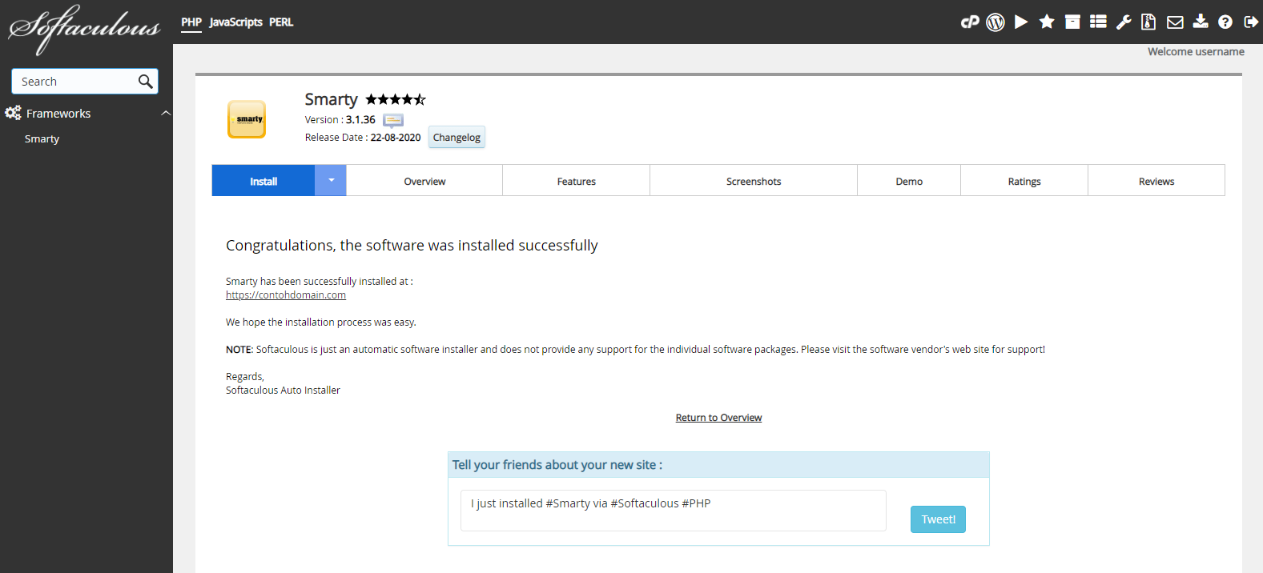
Task: Click the Return to Overview link
Action: pyautogui.click(x=718, y=418)
